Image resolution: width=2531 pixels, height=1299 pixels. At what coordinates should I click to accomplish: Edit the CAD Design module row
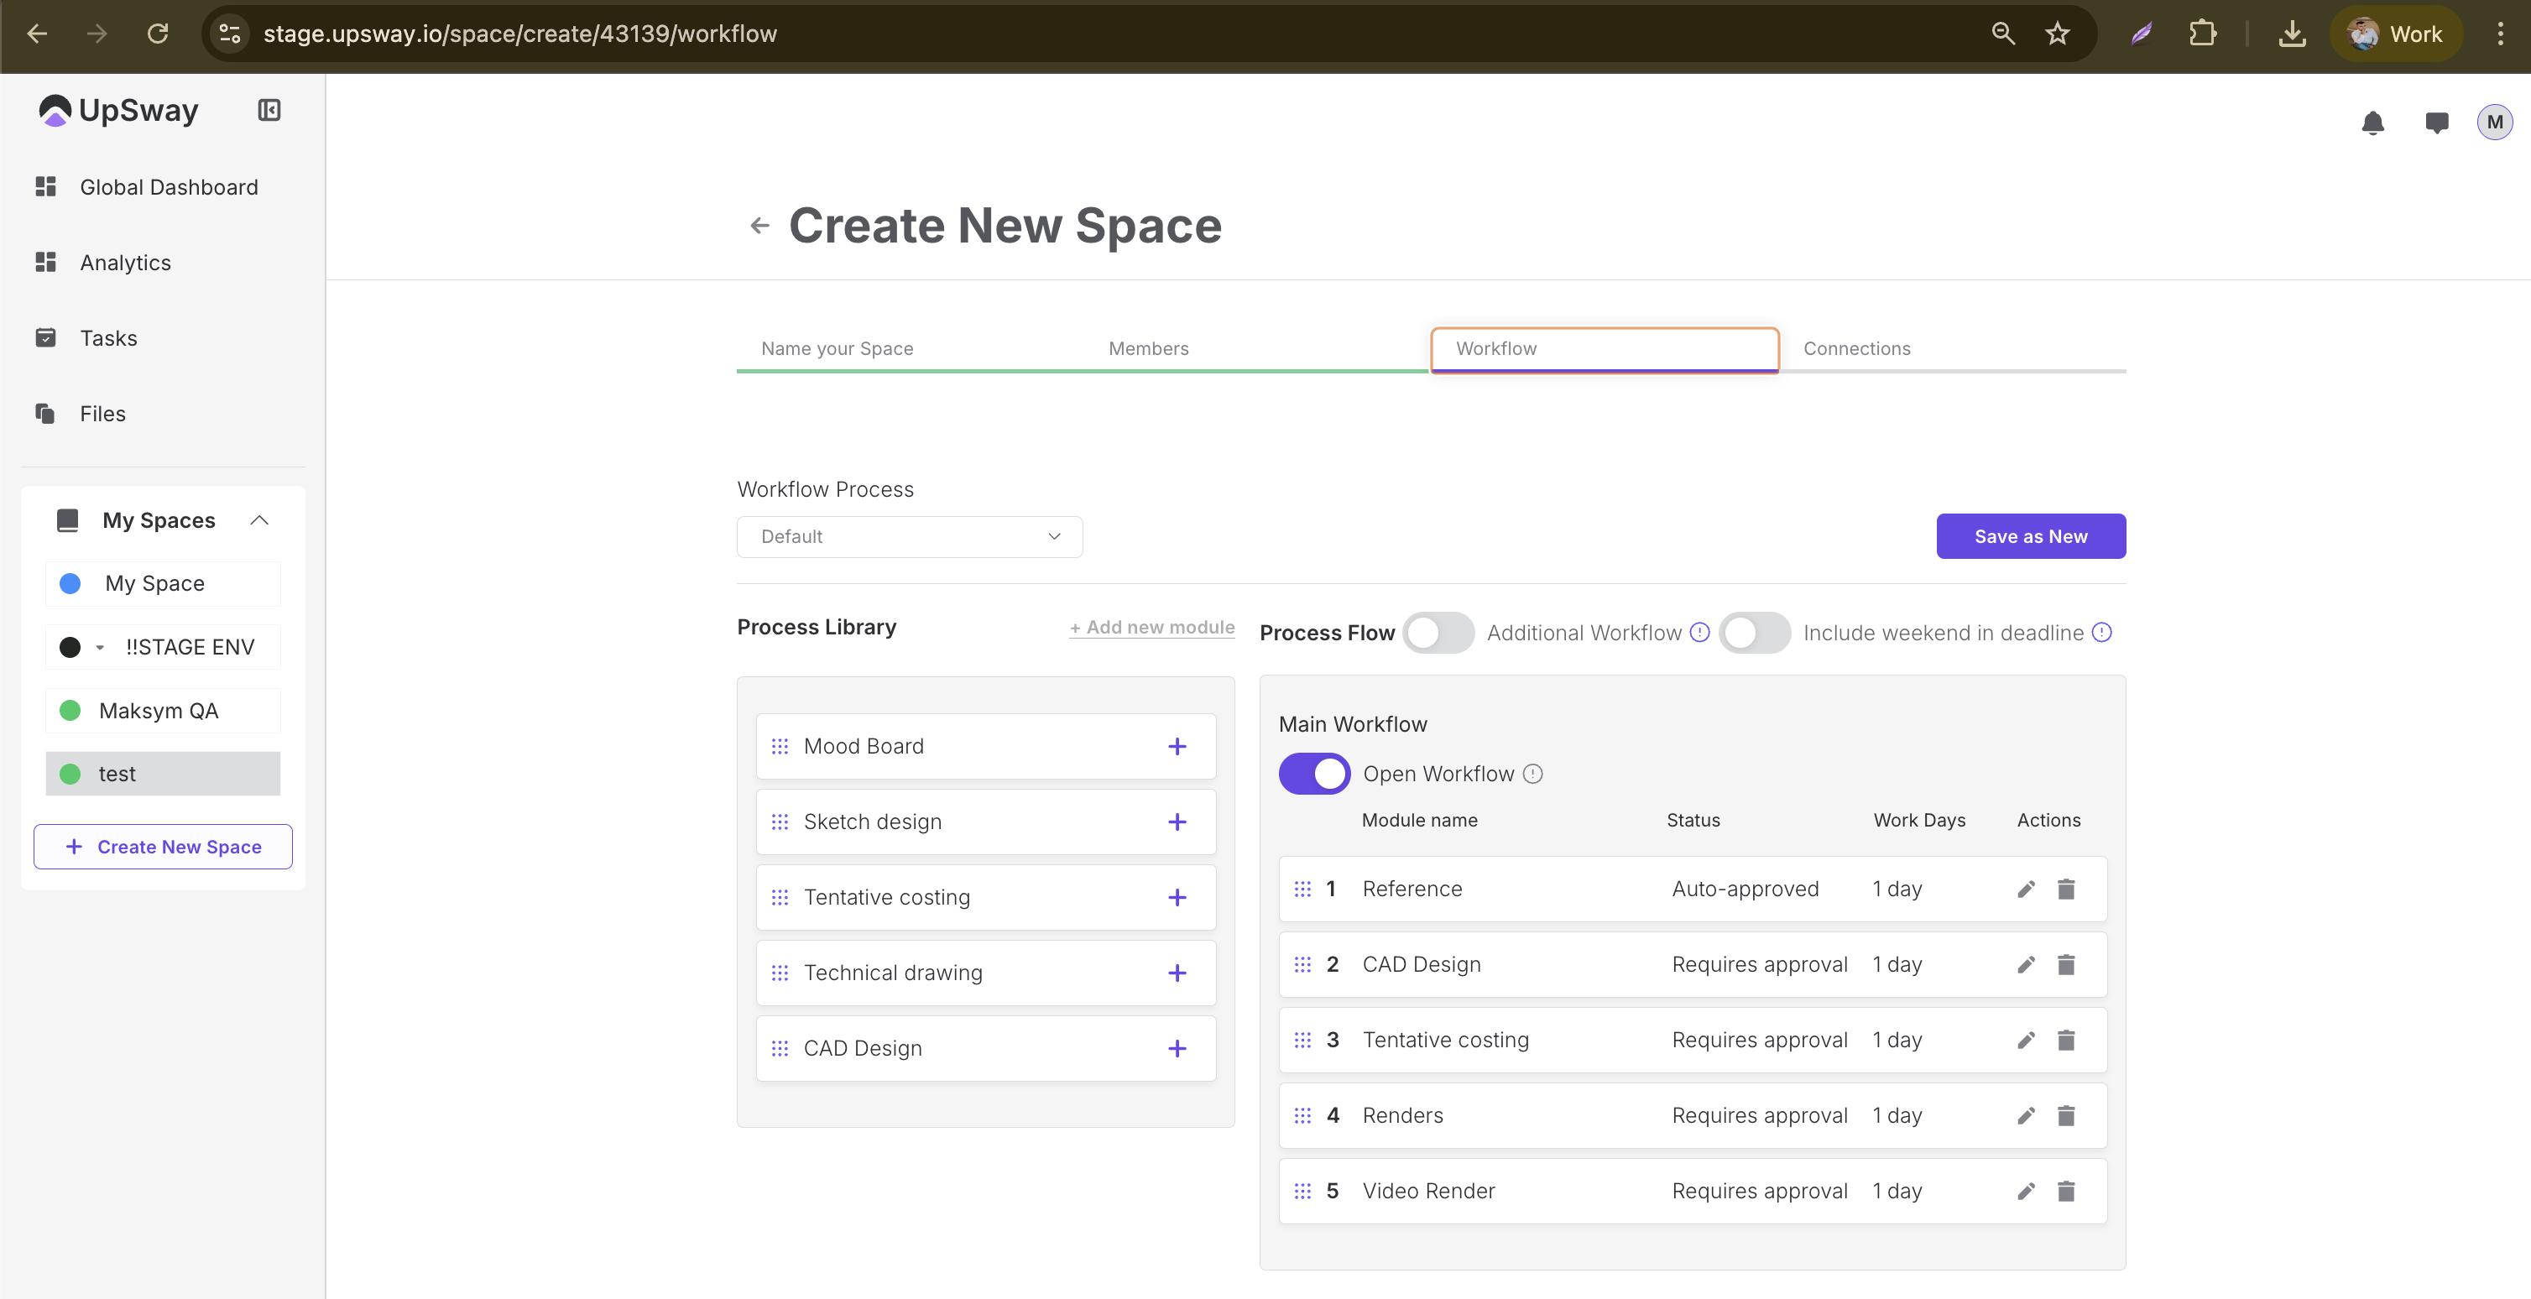2025,965
